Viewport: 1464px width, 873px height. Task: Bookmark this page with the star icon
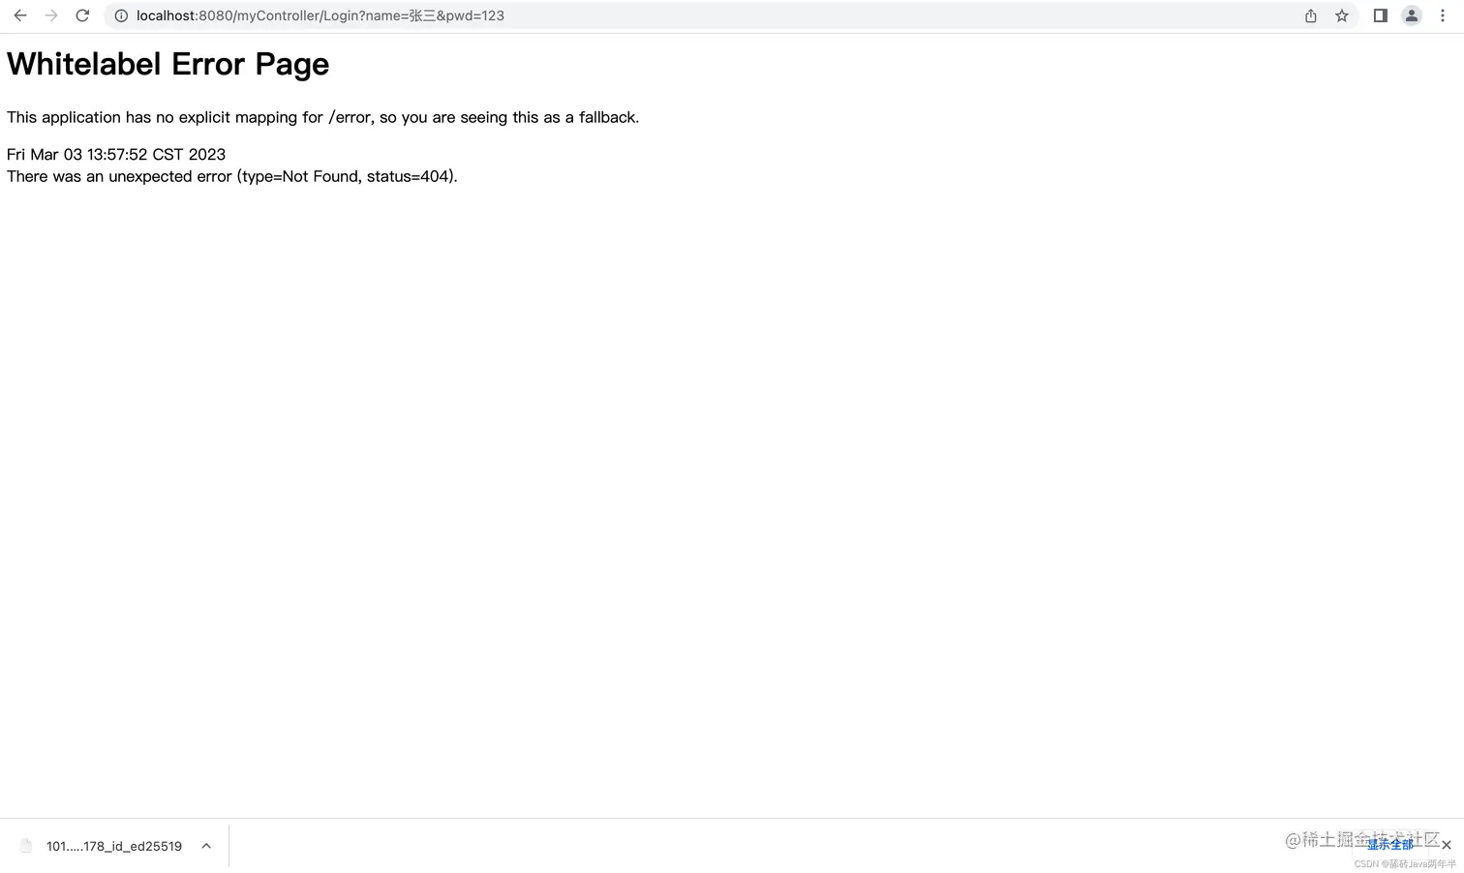click(1342, 15)
